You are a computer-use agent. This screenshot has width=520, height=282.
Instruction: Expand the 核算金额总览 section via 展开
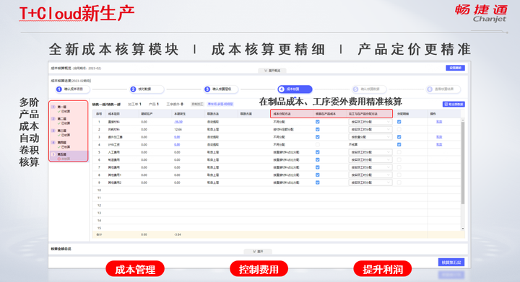(x=258, y=252)
